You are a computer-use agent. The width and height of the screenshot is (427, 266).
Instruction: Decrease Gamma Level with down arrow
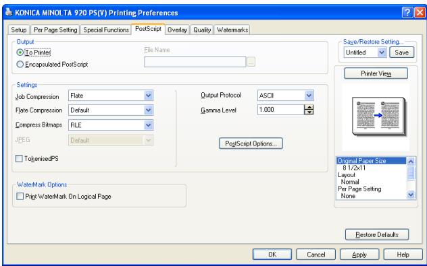tap(309, 112)
